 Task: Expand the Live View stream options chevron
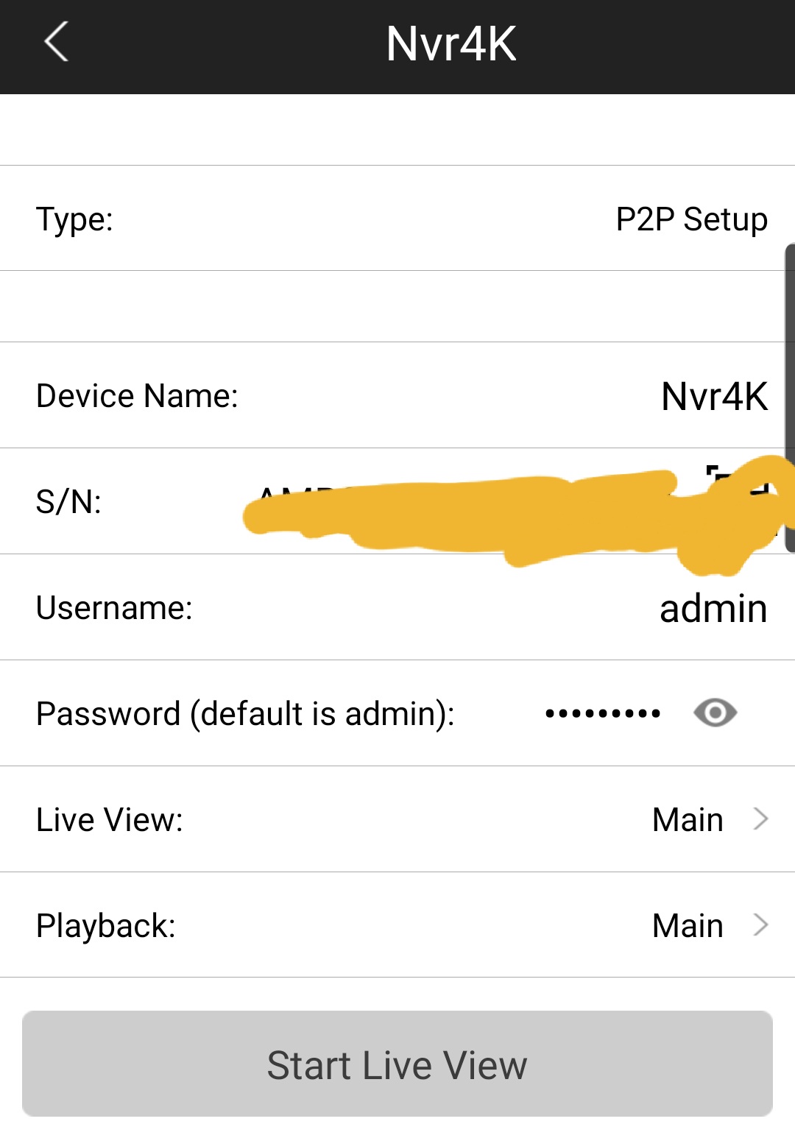pos(761,819)
